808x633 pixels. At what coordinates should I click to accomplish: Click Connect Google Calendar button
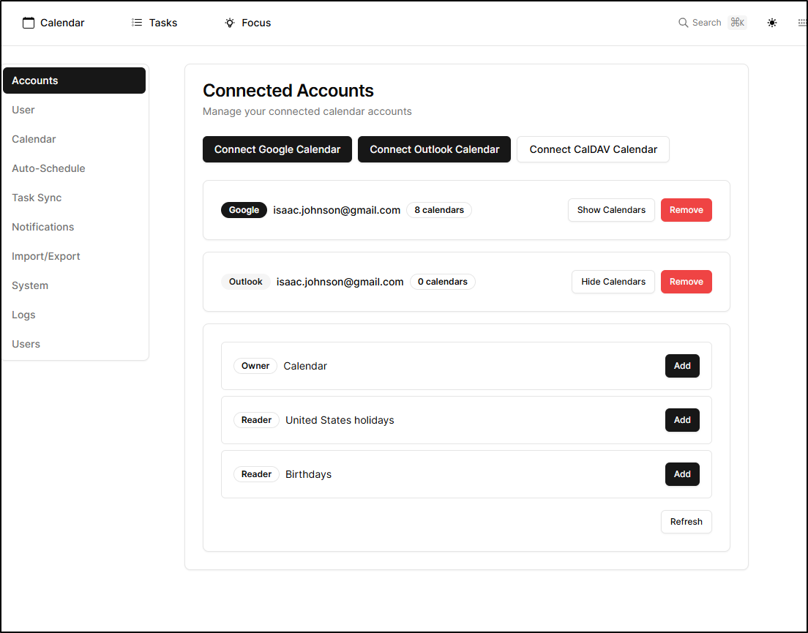[x=277, y=149]
